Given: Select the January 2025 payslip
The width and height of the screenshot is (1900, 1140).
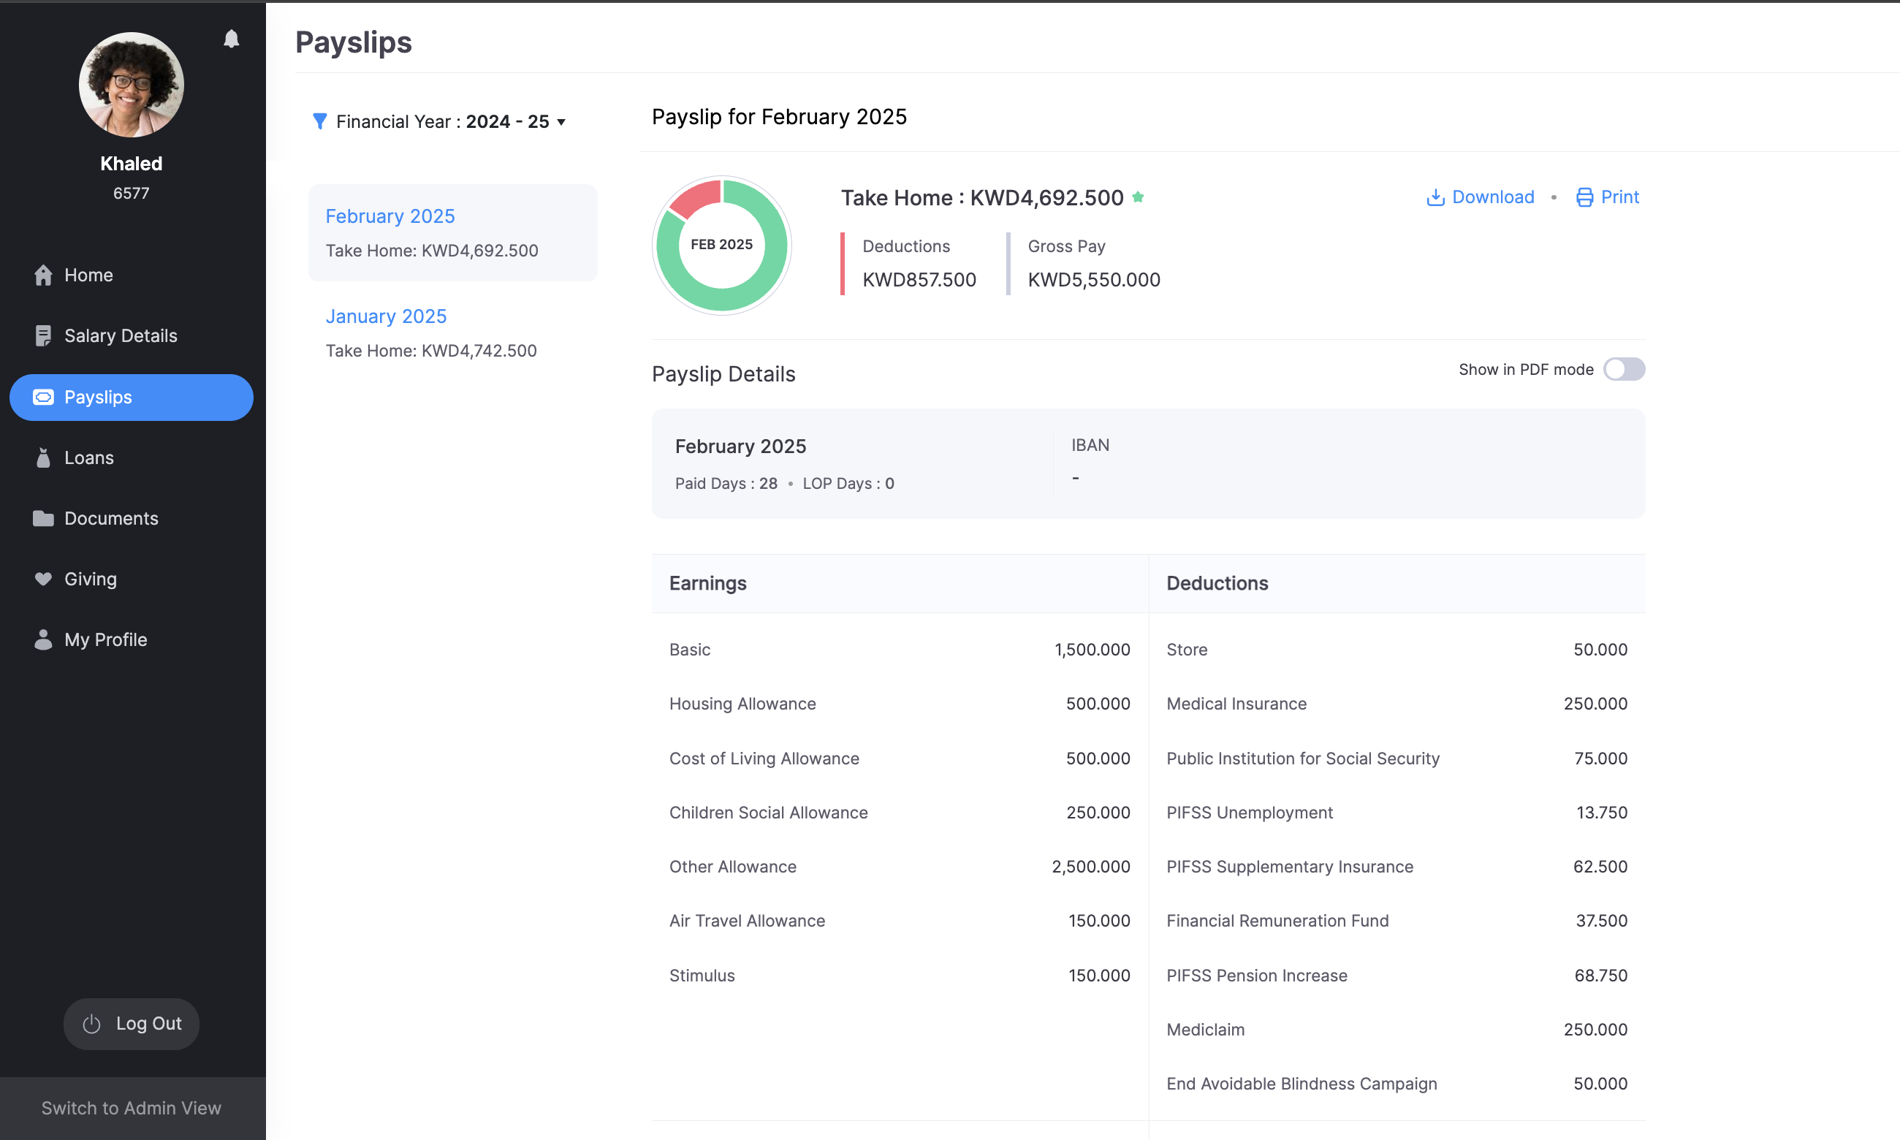Looking at the screenshot, I should [386, 316].
